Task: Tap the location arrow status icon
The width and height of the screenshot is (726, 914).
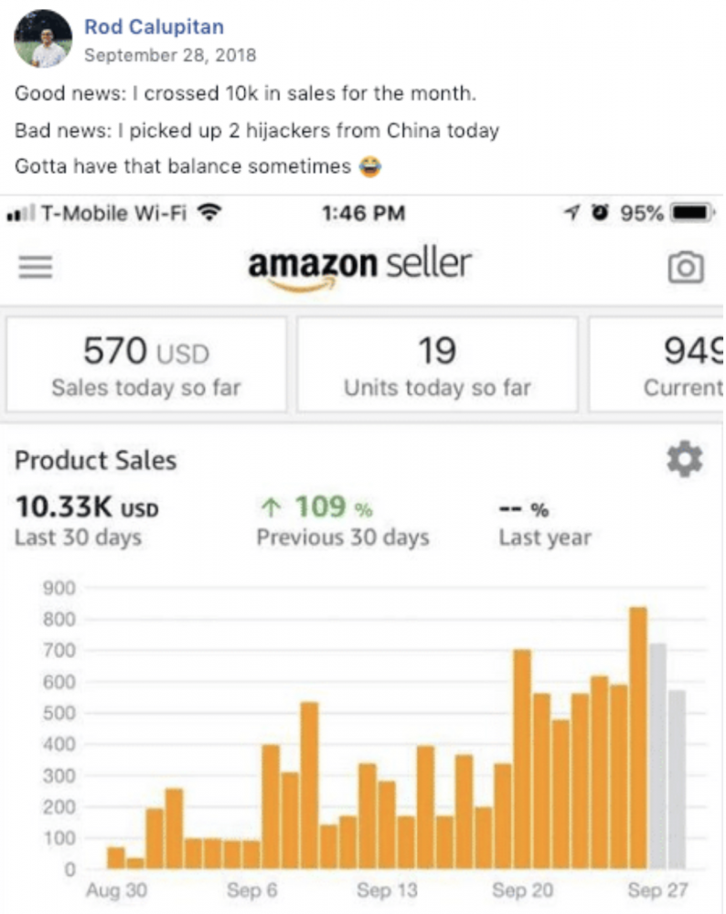Action: (x=572, y=212)
